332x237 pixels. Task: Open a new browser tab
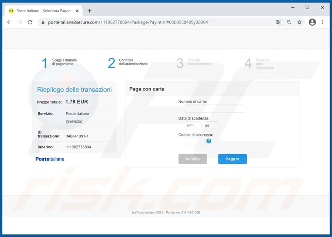click(90, 11)
